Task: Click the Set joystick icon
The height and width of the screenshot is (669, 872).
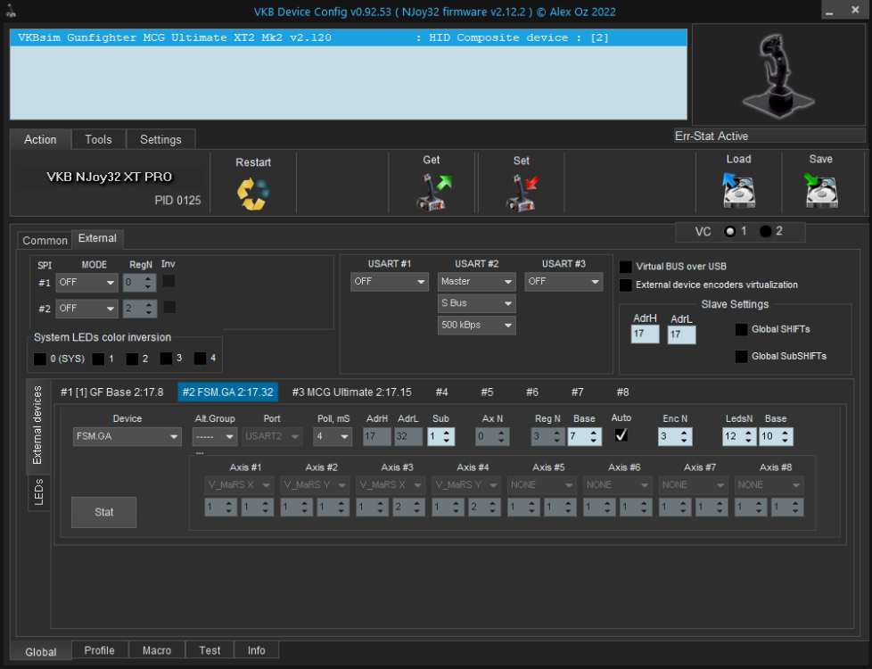Action: coord(521,192)
